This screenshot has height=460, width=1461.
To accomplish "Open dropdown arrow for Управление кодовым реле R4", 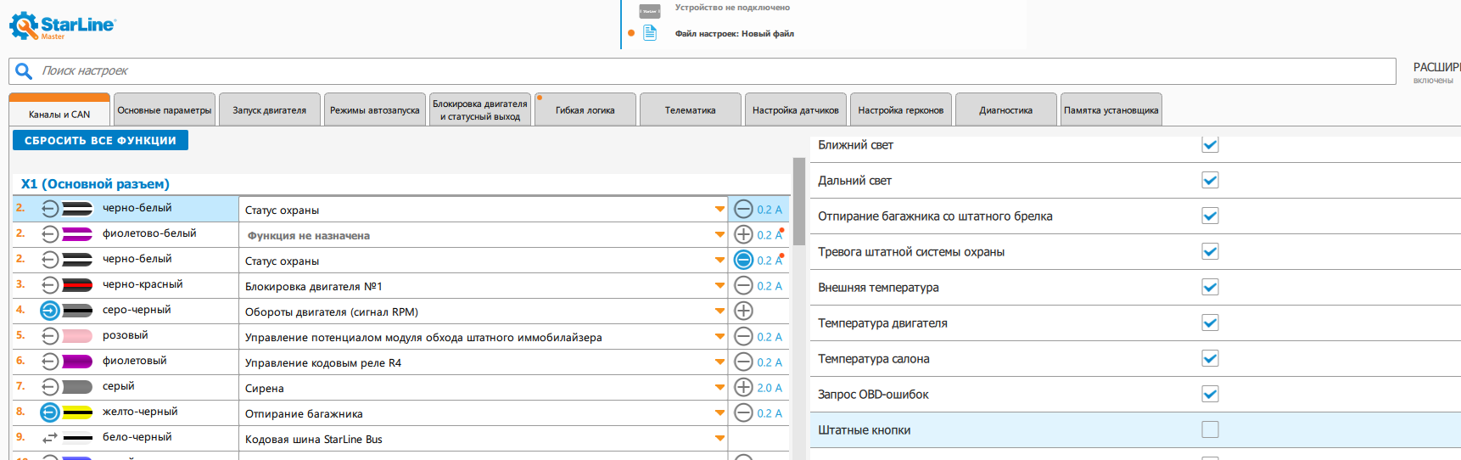I will tap(719, 362).
